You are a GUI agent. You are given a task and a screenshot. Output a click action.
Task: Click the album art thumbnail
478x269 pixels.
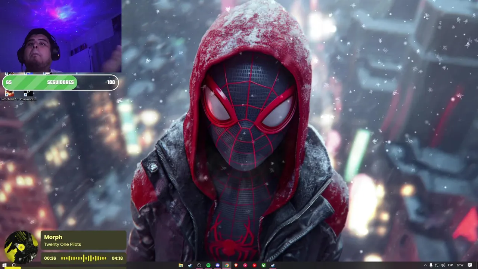coord(21,247)
